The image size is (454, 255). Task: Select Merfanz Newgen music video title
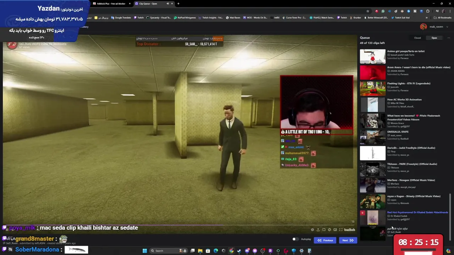tap(411, 180)
